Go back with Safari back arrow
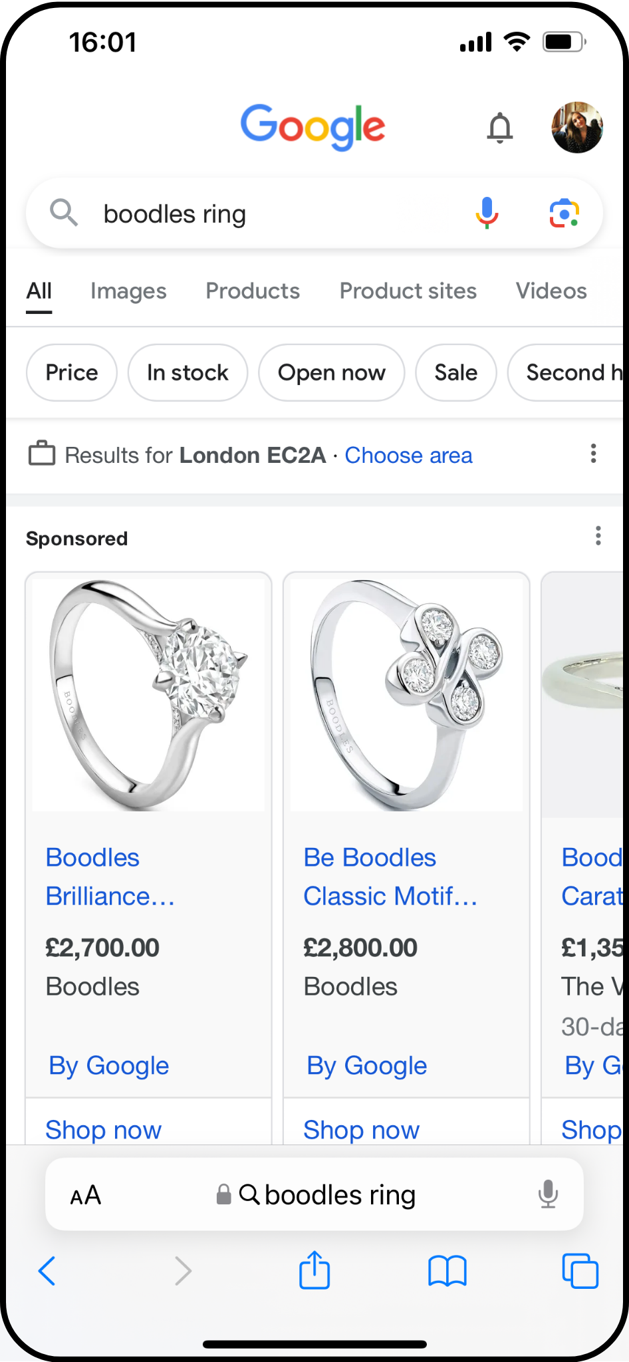The width and height of the screenshot is (629, 1362). pyautogui.click(x=47, y=1271)
